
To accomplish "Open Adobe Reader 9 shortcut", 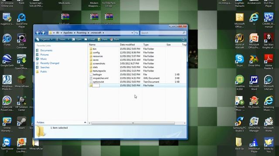I will click(269, 62).
